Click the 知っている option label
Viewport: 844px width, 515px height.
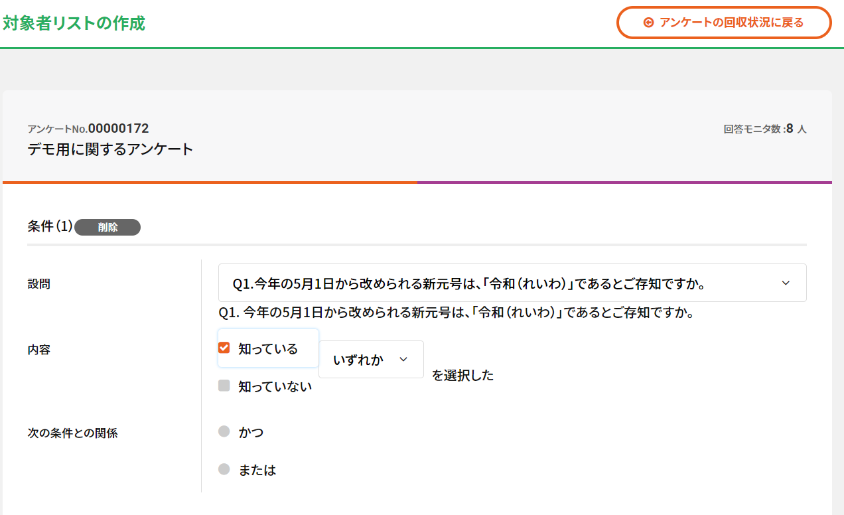tap(268, 348)
